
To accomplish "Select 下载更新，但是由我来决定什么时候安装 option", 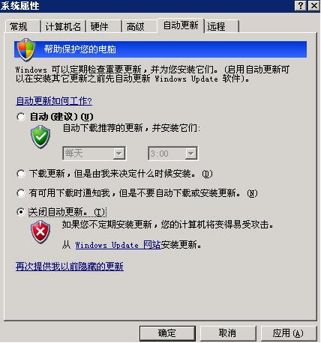I will pyautogui.click(x=21, y=174).
